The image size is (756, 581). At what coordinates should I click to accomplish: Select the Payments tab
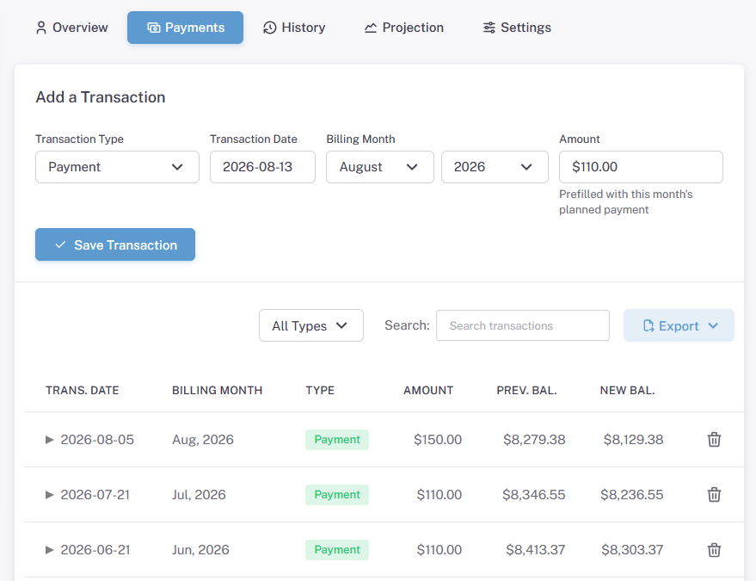click(185, 28)
